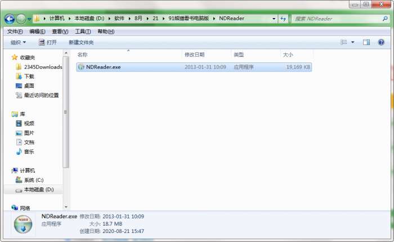This screenshot has width=394, height=242.
Task: Select 软件 in the address path
Action: (x=119, y=19)
